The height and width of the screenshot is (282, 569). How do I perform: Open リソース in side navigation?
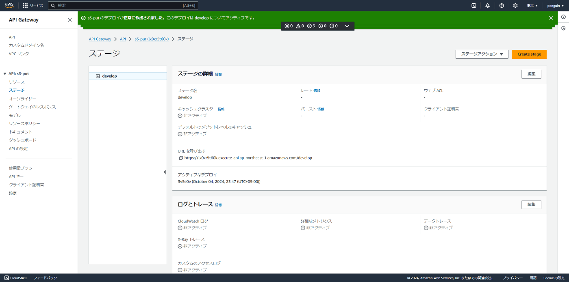click(17, 82)
